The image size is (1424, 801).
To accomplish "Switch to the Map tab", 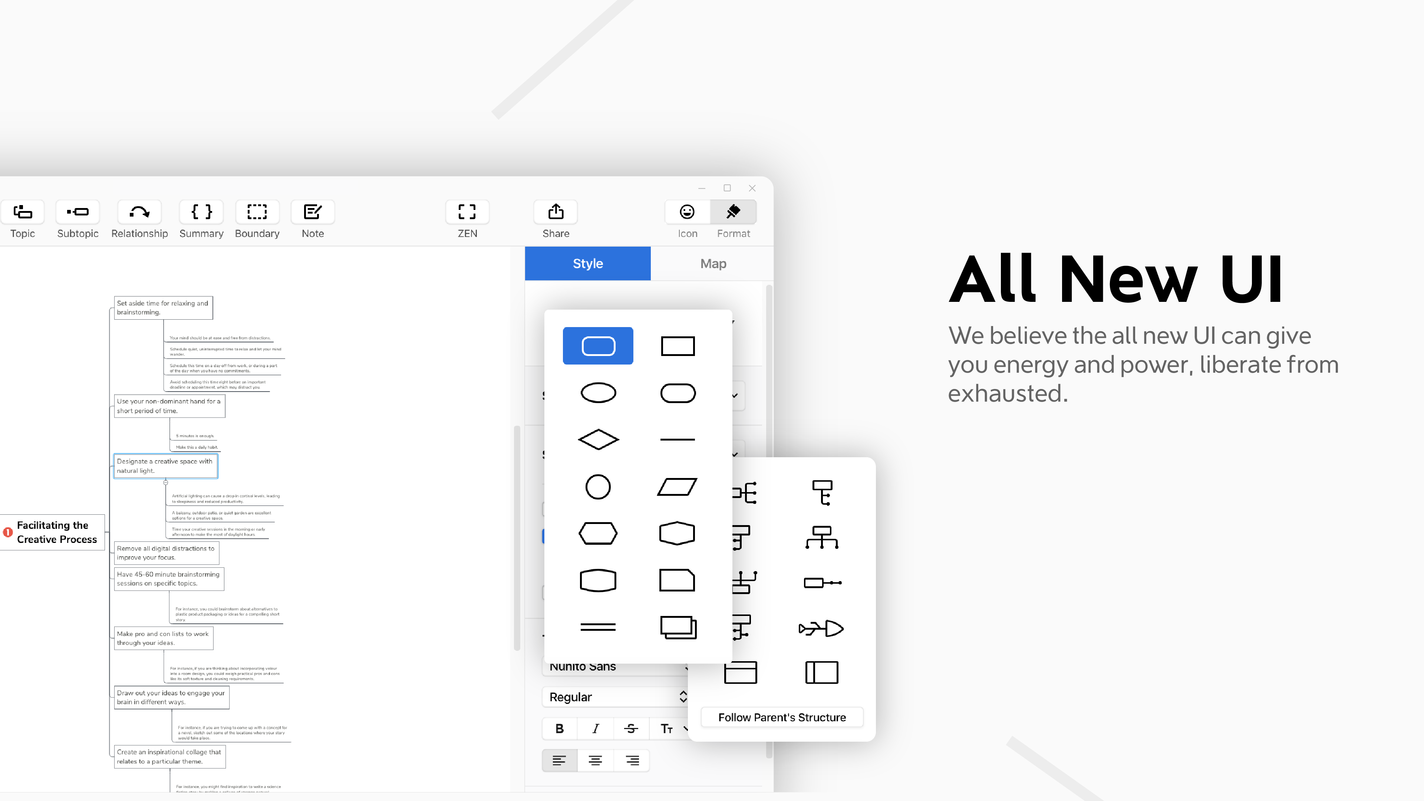I will coord(713,263).
